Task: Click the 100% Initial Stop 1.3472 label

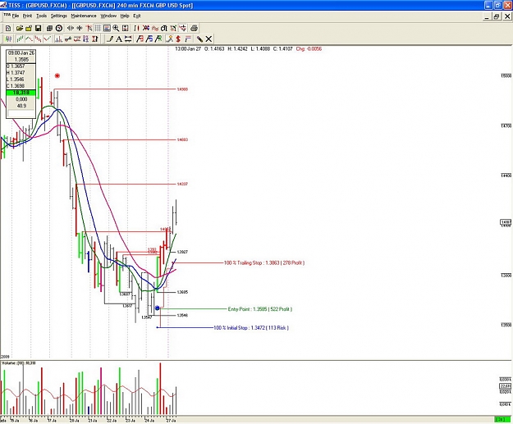Action: (251, 327)
